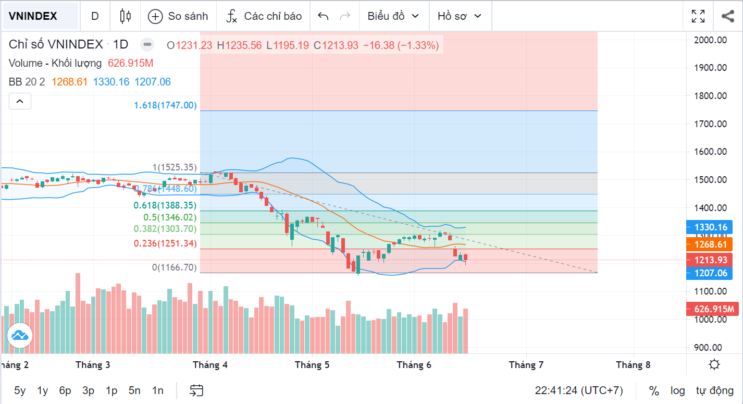Screen dimensions: 743x404
Task: Share the chart via share icon
Action: pyautogui.click(x=728, y=16)
